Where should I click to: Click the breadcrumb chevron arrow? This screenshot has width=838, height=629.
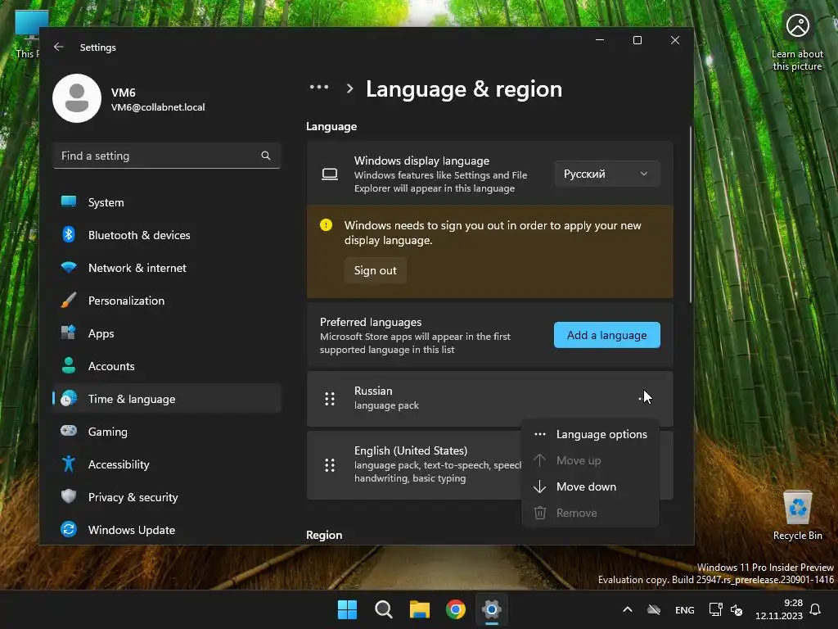(x=350, y=88)
